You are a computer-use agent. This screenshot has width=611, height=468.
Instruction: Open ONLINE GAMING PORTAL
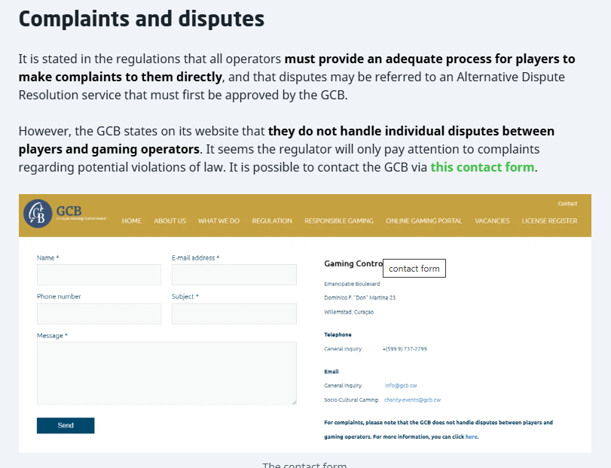tap(424, 221)
